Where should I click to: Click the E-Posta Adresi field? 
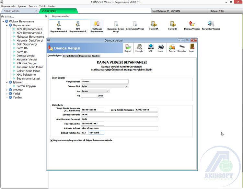(x=120, y=128)
